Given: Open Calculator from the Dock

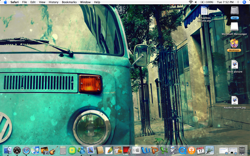Looking at the screenshot, I should click(63, 150).
